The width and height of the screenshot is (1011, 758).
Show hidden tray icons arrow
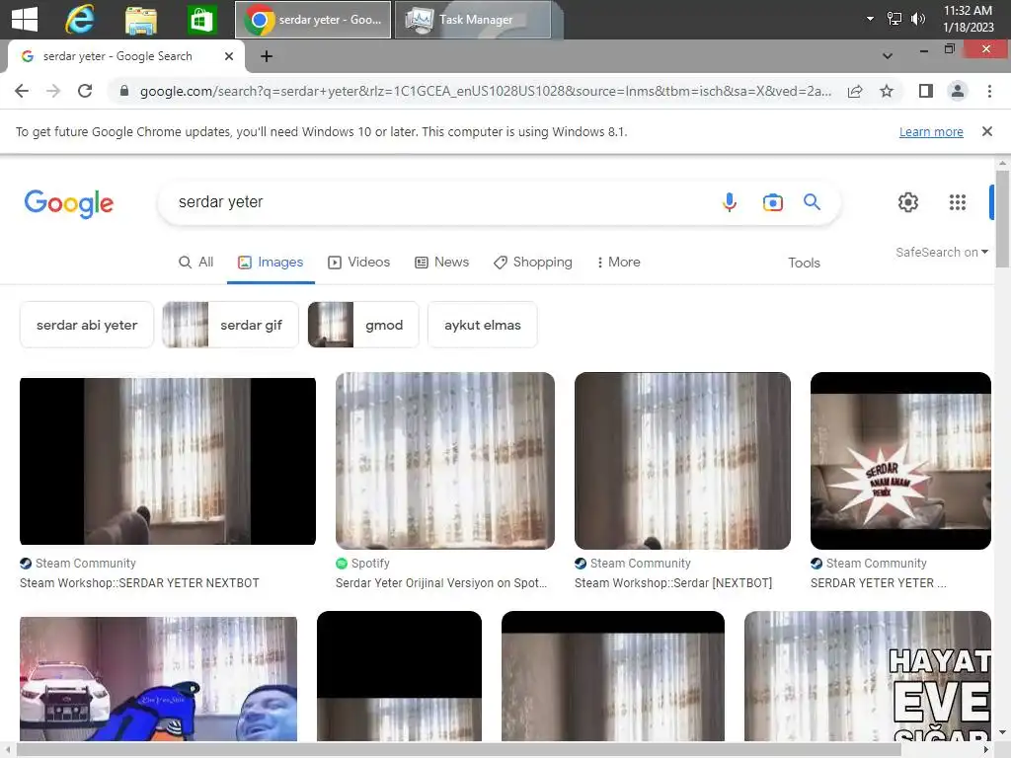870,19
